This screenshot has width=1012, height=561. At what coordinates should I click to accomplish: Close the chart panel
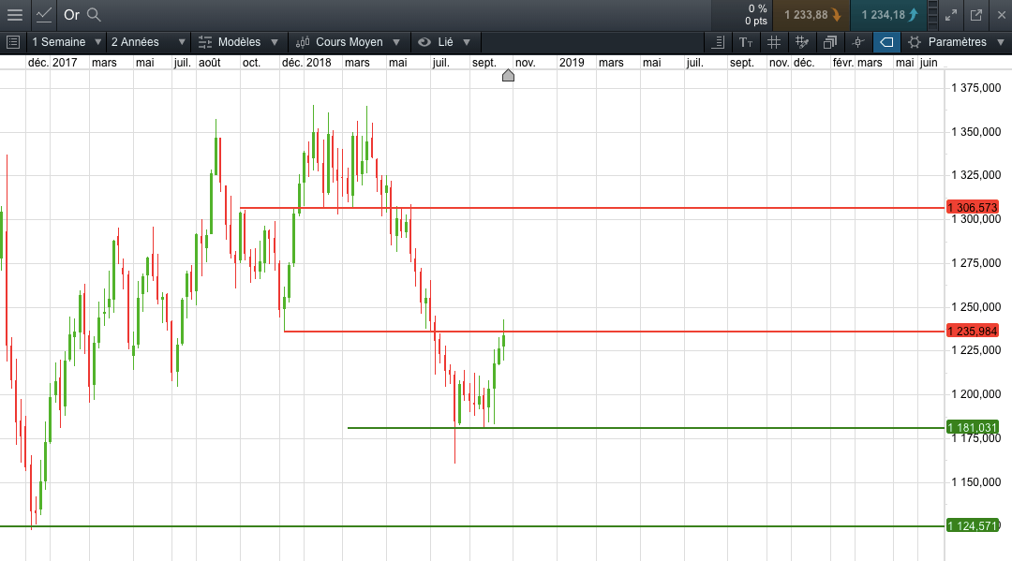pos(1001,15)
